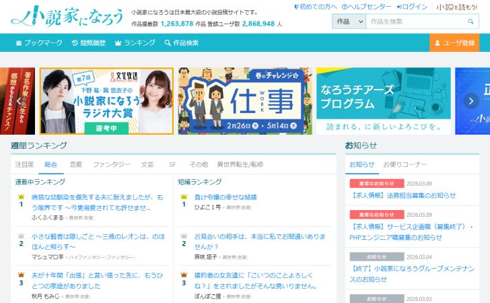Open 閲覧履歴 browsing history
The height and width of the screenshot is (303, 490).
89,43
